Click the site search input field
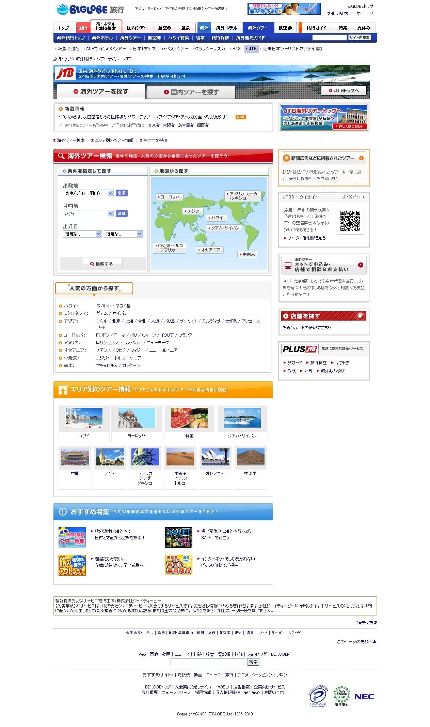 [x=329, y=38]
